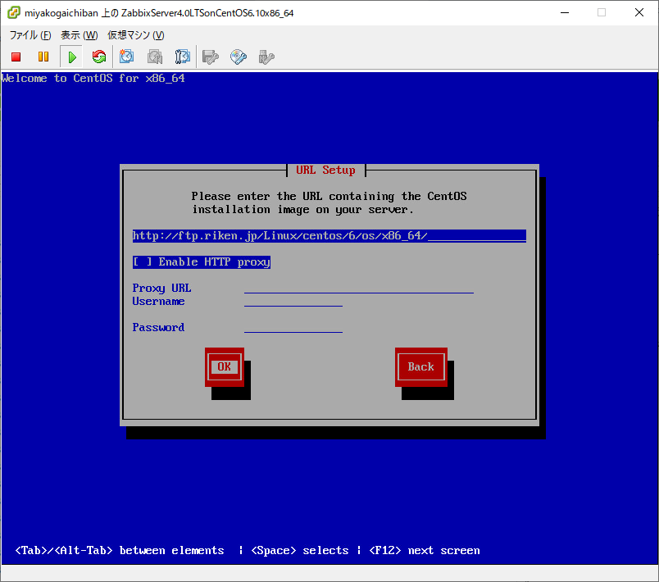The width and height of the screenshot is (659, 582).
Task: Open the Snapshot Manager wrench icon
Action: coord(183,57)
